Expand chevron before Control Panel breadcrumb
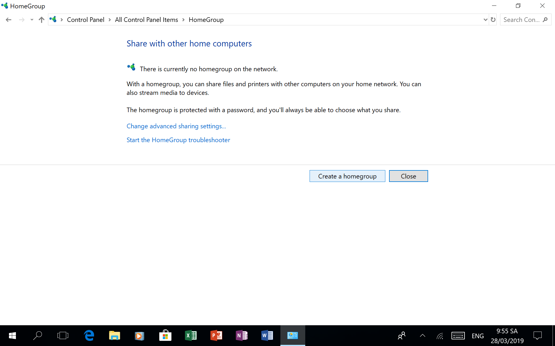The height and width of the screenshot is (346, 555). tap(62, 20)
